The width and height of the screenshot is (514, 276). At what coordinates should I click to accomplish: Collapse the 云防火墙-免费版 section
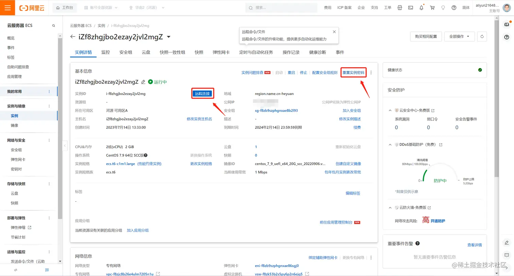click(390, 208)
